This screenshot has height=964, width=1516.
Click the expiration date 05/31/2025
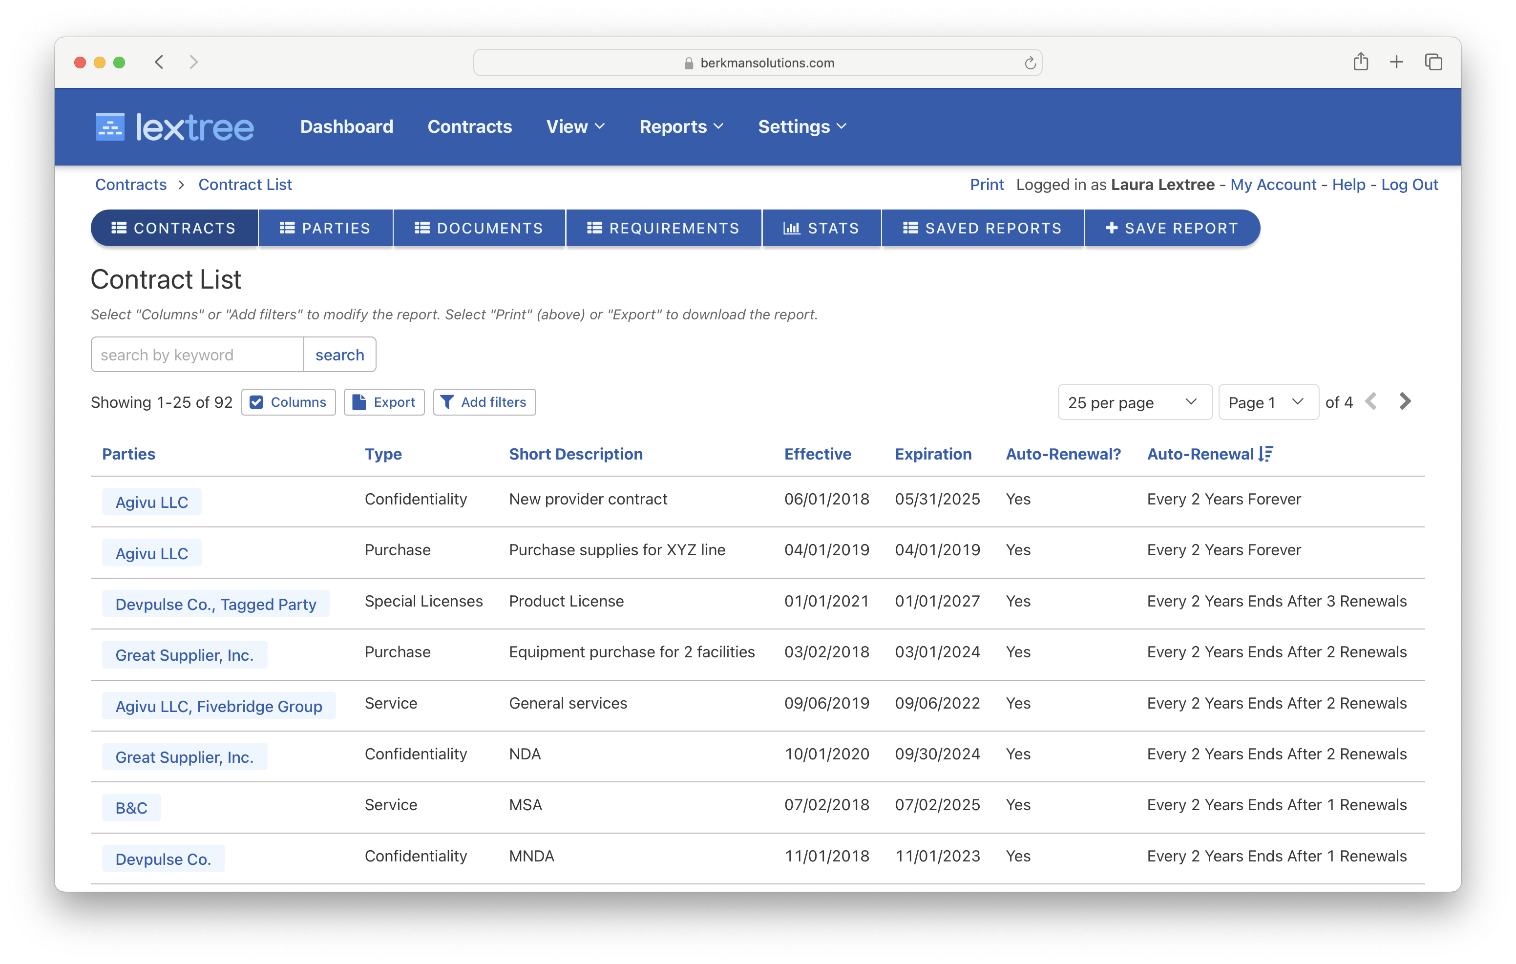point(937,499)
